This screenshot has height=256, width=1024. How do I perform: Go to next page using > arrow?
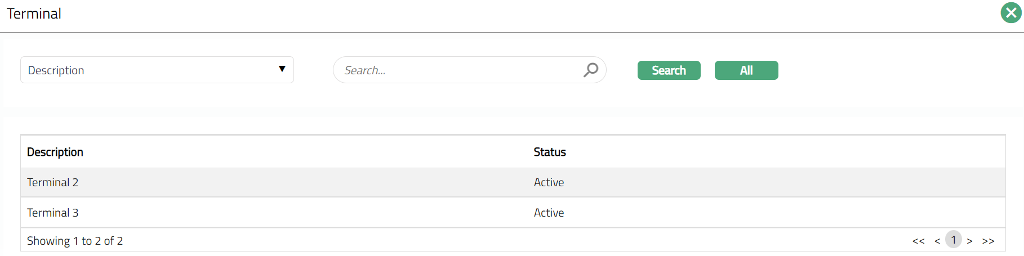pyautogui.click(x=970, y=241)
